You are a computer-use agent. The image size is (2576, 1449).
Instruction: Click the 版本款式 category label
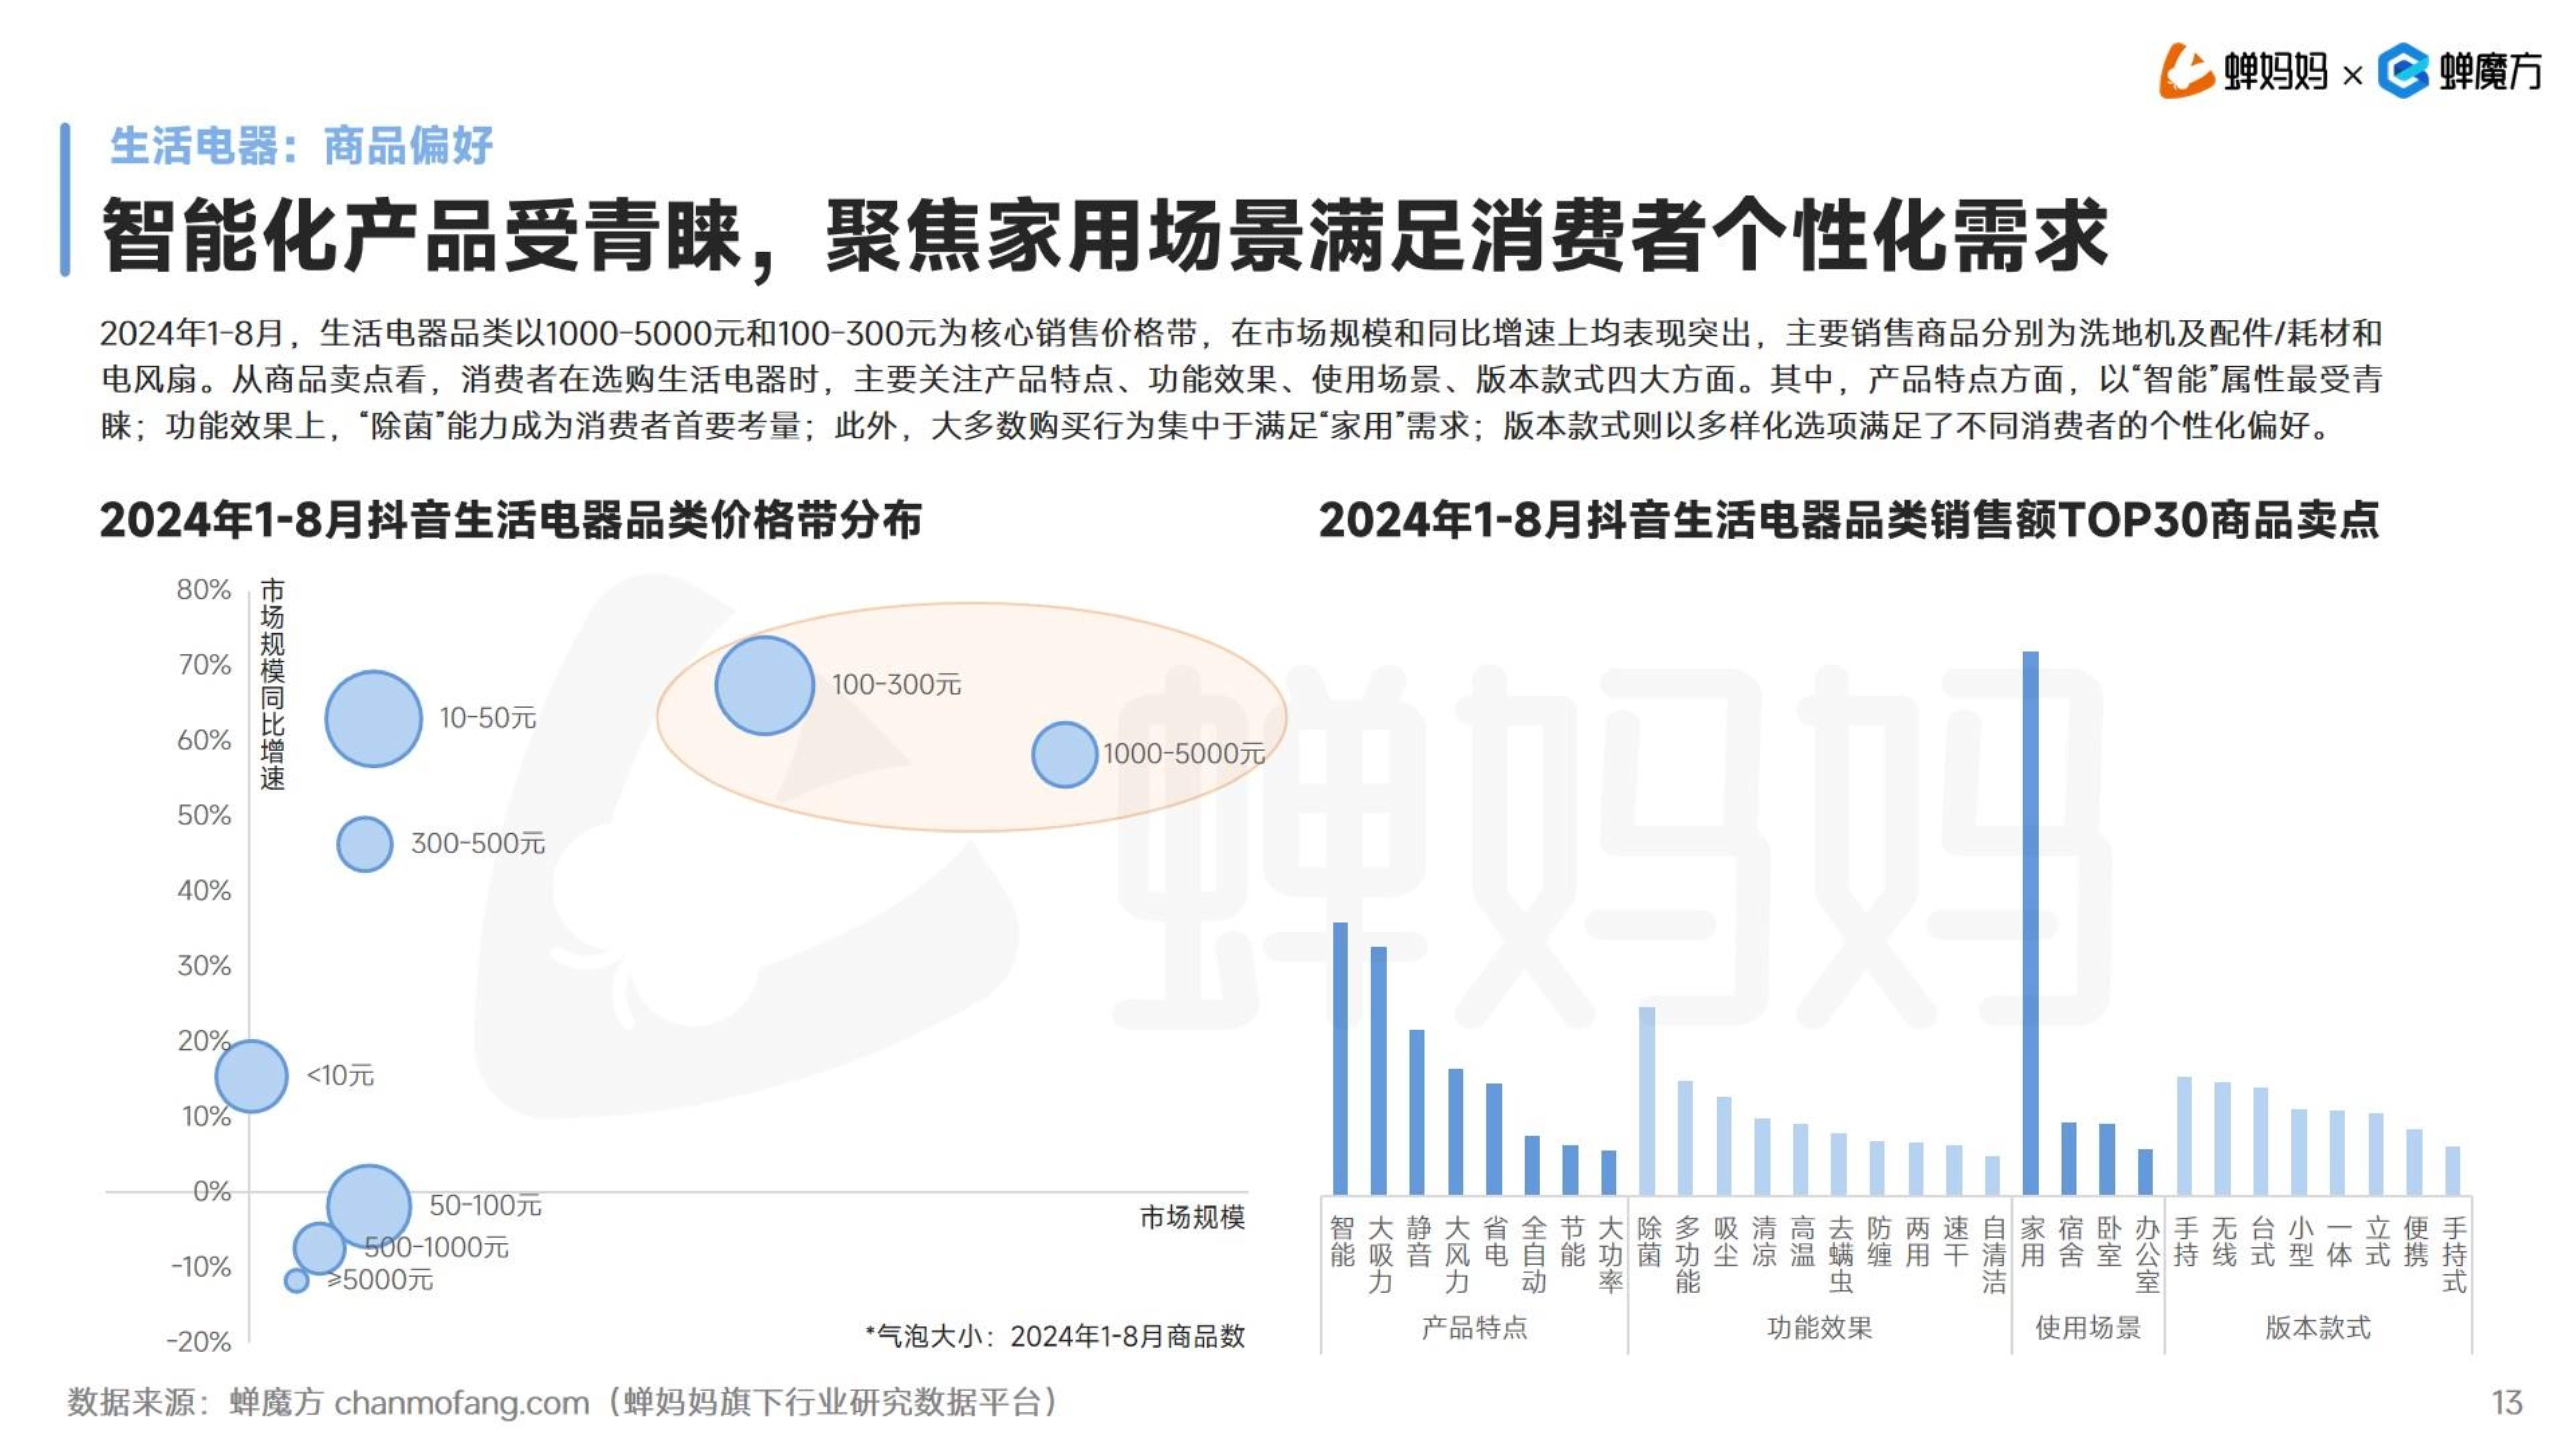pyautogui.click(x=2318, y=1328)
